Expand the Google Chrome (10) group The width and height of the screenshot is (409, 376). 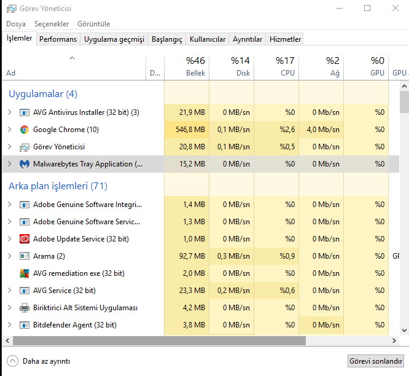pos(10,130)
